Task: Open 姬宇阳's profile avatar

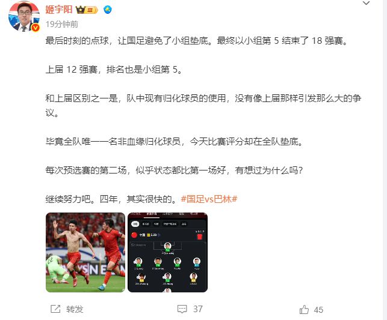Action: (24, 16)
